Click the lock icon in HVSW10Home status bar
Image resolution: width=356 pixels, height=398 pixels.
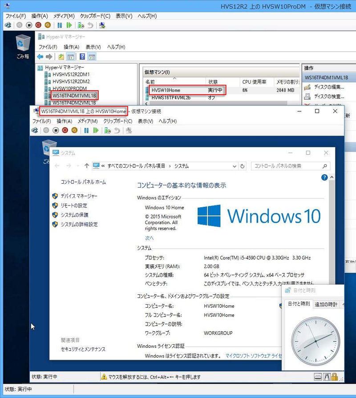click(x=334, y=377)
